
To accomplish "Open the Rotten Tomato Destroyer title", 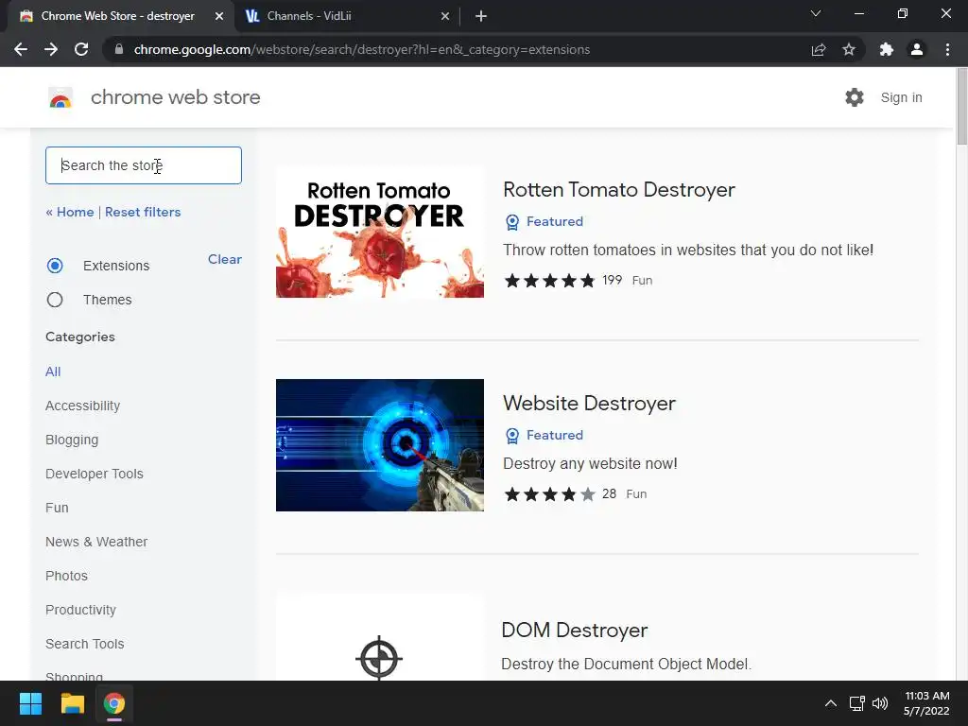I will [x=619, y=189].
